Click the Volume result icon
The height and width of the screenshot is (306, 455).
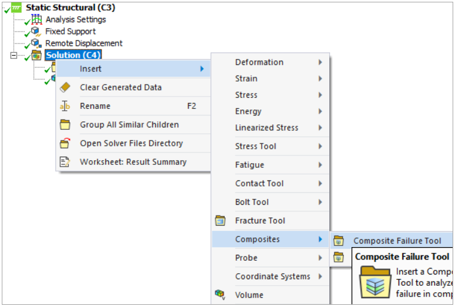[x=221, y=295]
